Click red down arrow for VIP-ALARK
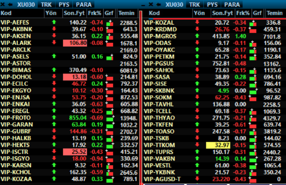 coord(54,43)
